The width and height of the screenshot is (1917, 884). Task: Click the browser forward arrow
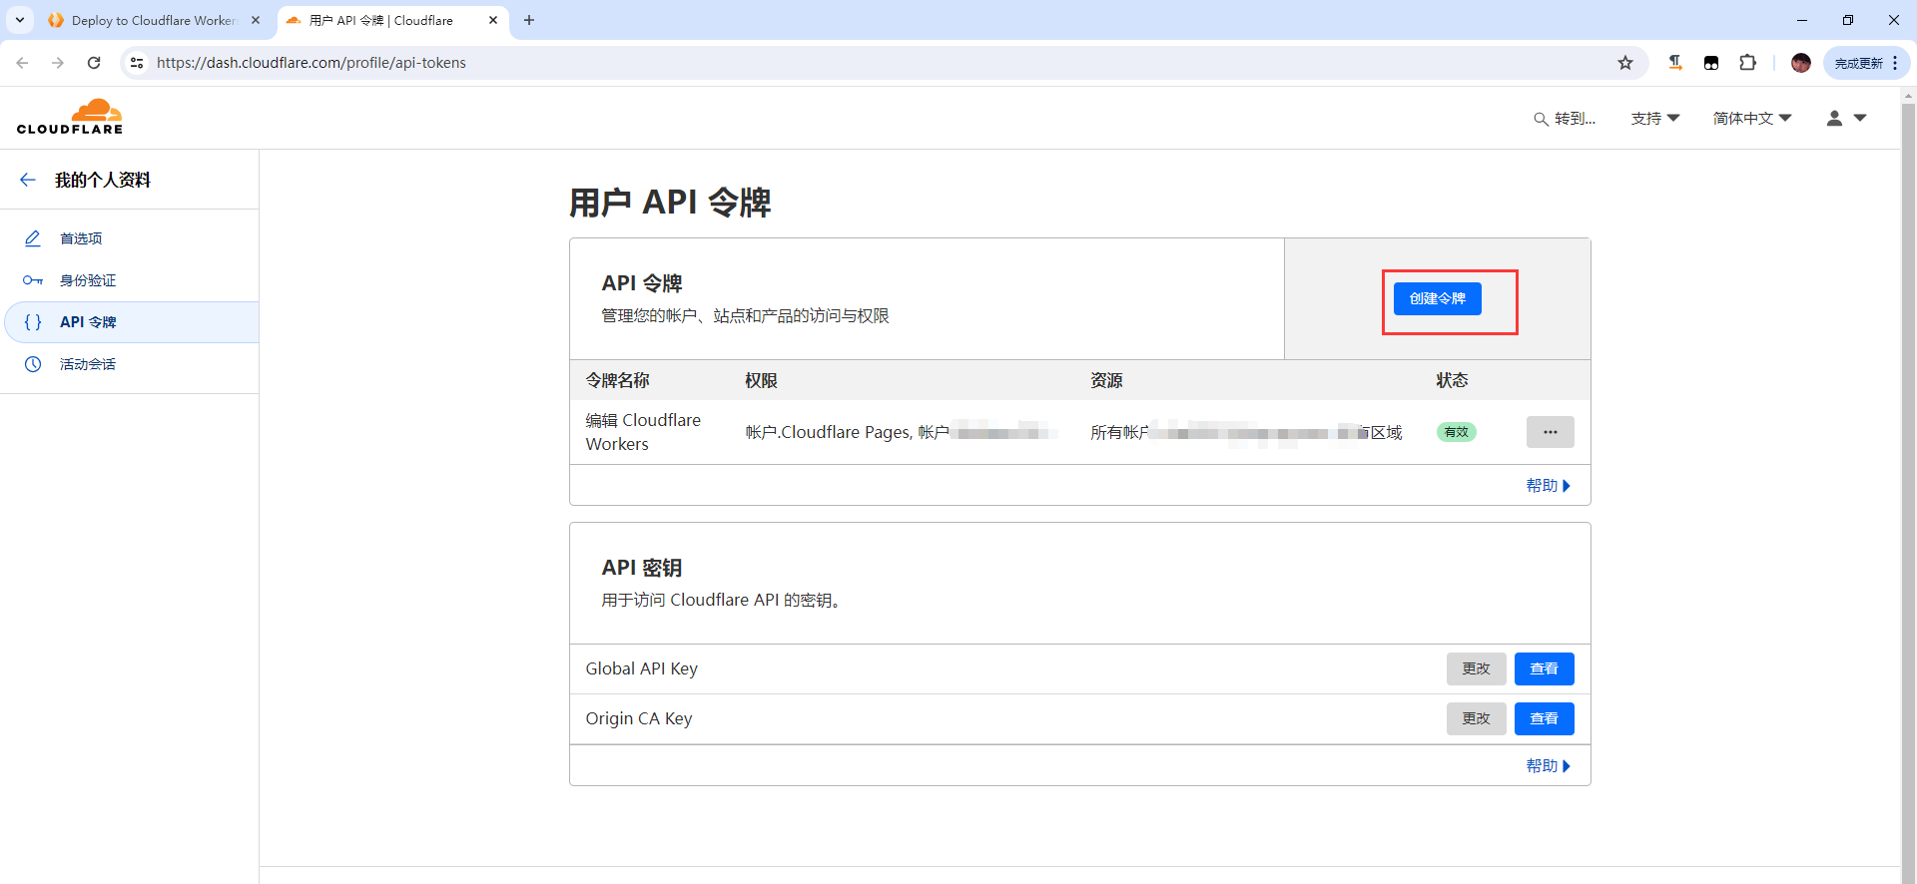(58, 63)
